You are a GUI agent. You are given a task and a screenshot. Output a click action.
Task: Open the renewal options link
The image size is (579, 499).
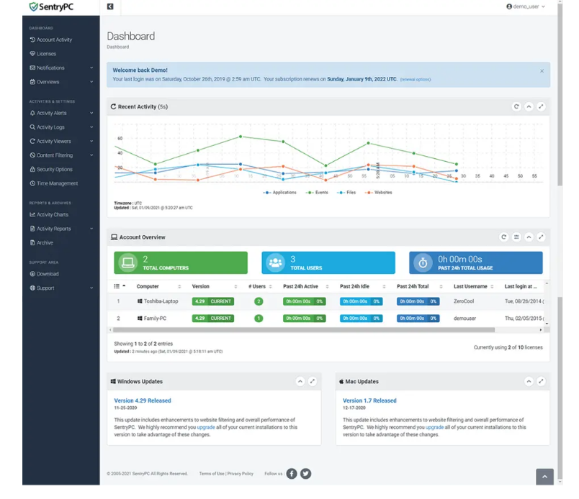[416, 79]
